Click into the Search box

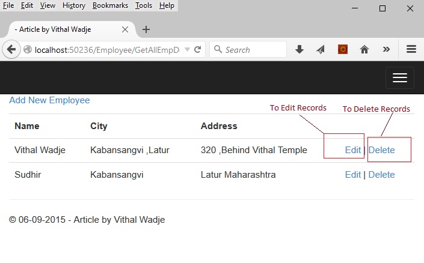tap(248, 49)
